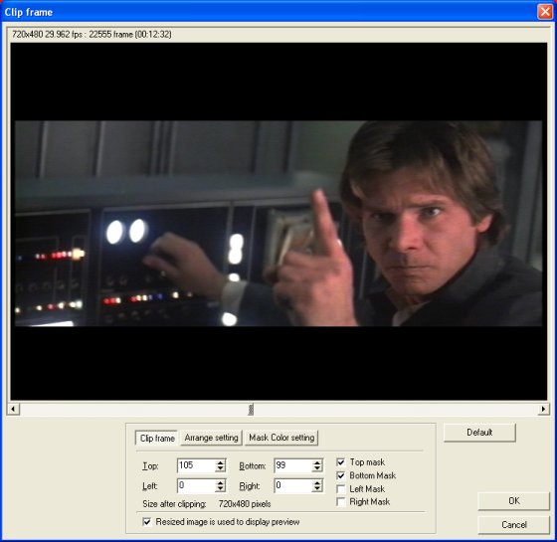557x542 pixels.
Task: Click the Default button
Action: [x=479, y=433]
